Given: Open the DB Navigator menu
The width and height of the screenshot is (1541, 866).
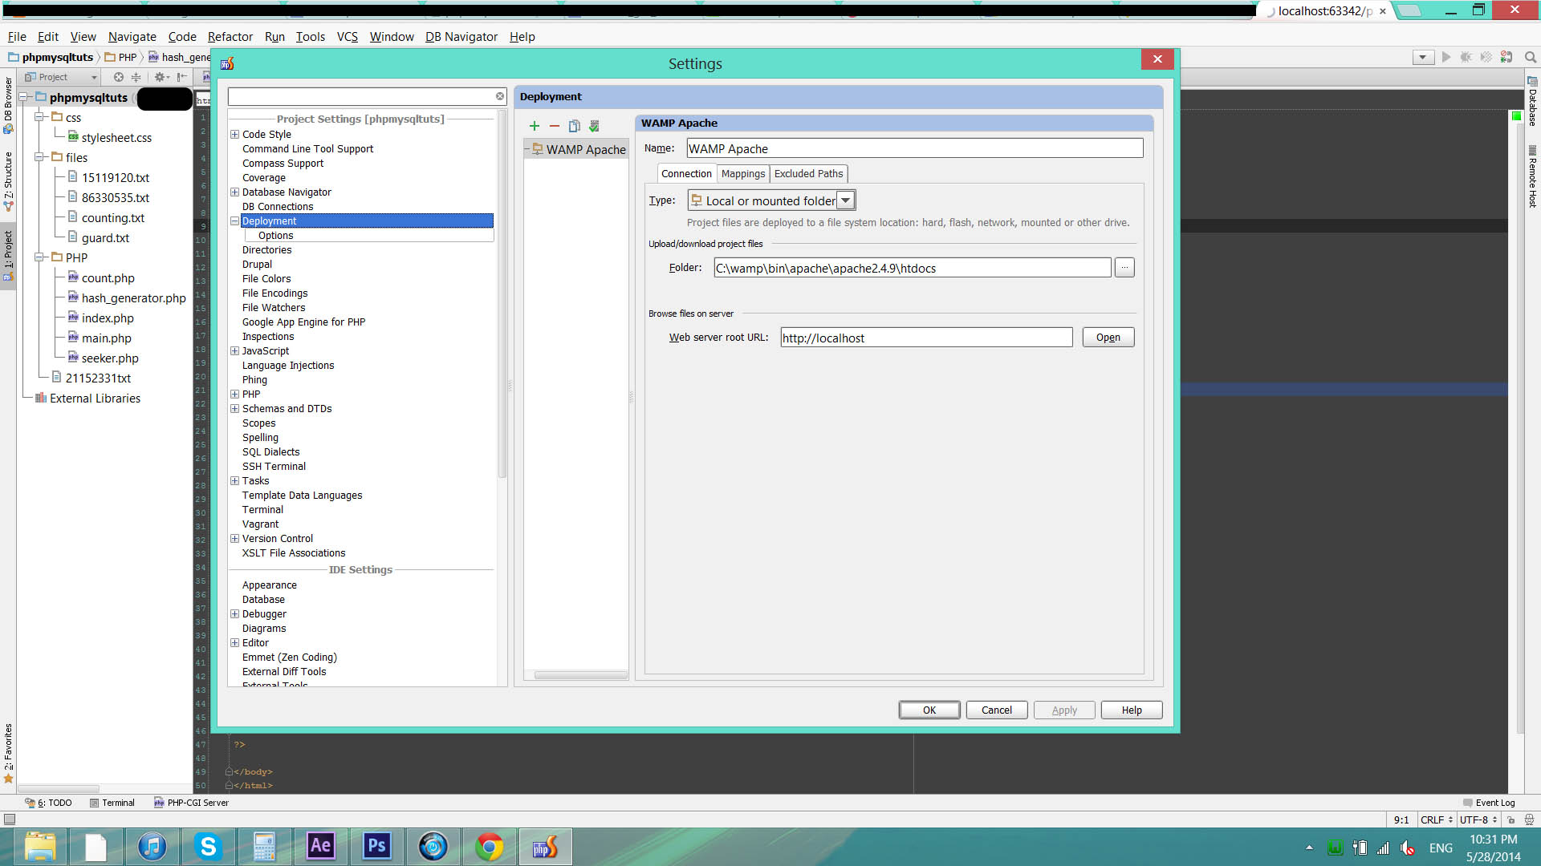Looking at the screenshot, I should tap(461, 37).
